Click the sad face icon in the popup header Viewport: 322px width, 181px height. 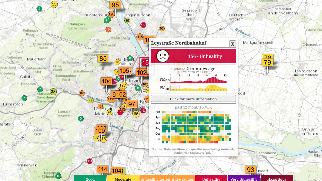[163, 56]
